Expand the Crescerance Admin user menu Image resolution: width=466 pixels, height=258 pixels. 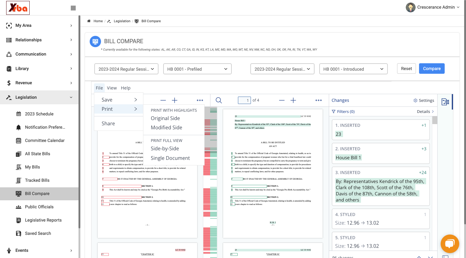click(433, 7)
